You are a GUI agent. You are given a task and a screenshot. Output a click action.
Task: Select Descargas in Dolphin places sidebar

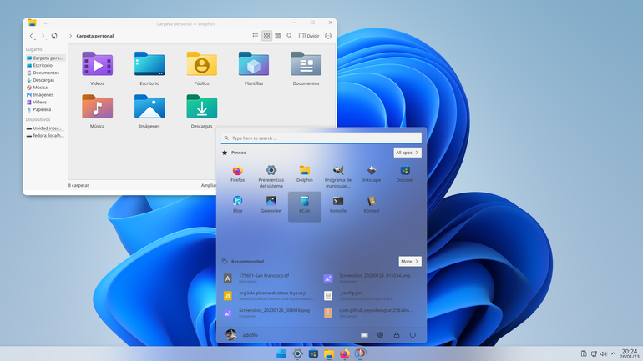tap(45, 80)
